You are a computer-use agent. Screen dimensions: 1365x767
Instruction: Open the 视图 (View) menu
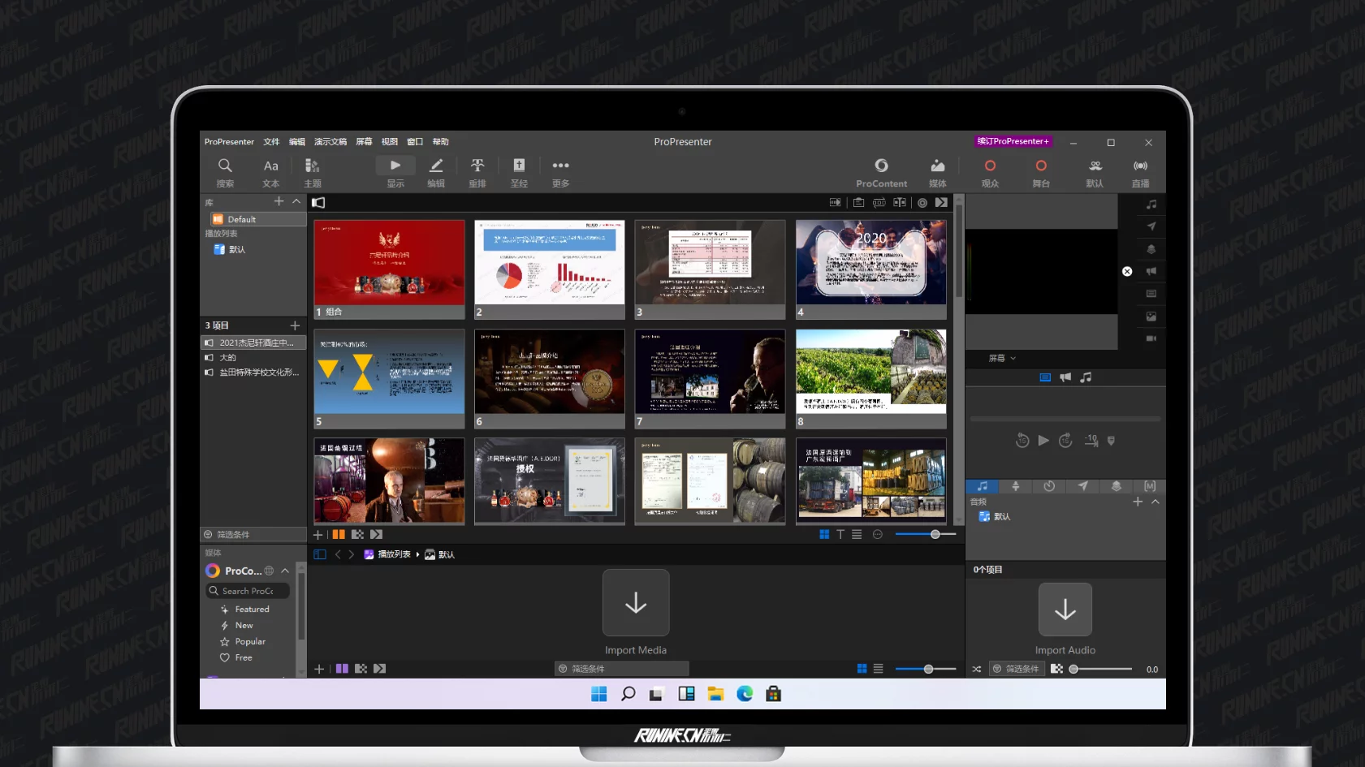click(x=390, y=142)
